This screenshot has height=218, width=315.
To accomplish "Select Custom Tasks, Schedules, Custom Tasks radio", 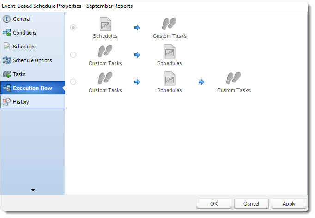I will (73, 82).
